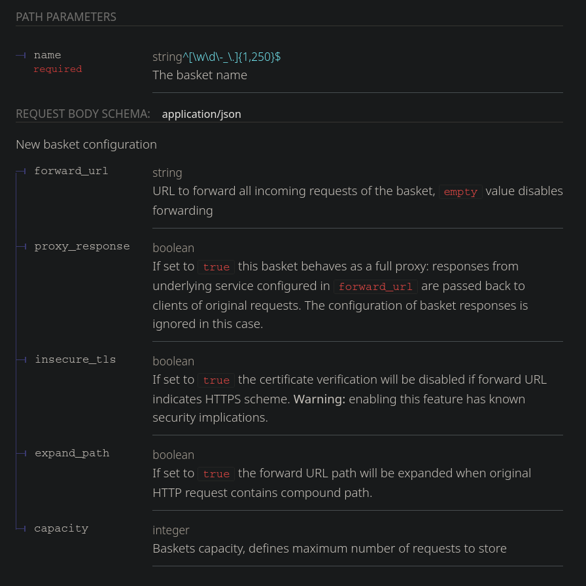Select the expand_path property name

click(72, 453)
